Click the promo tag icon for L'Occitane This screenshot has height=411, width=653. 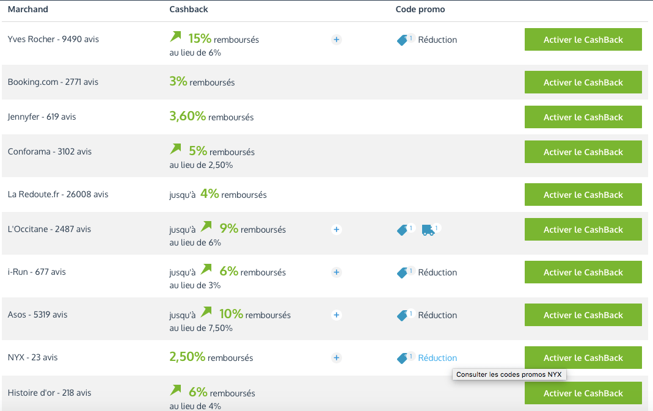click(403, 230)
